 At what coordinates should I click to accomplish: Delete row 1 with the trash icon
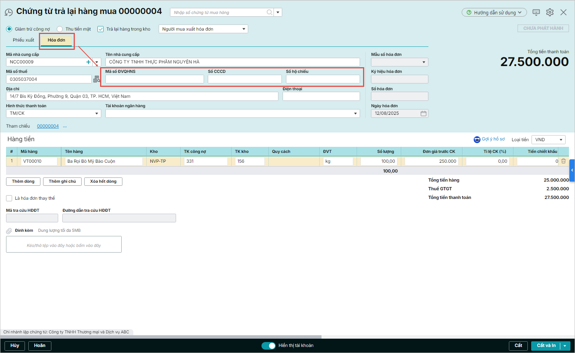[x=563, y=161]
